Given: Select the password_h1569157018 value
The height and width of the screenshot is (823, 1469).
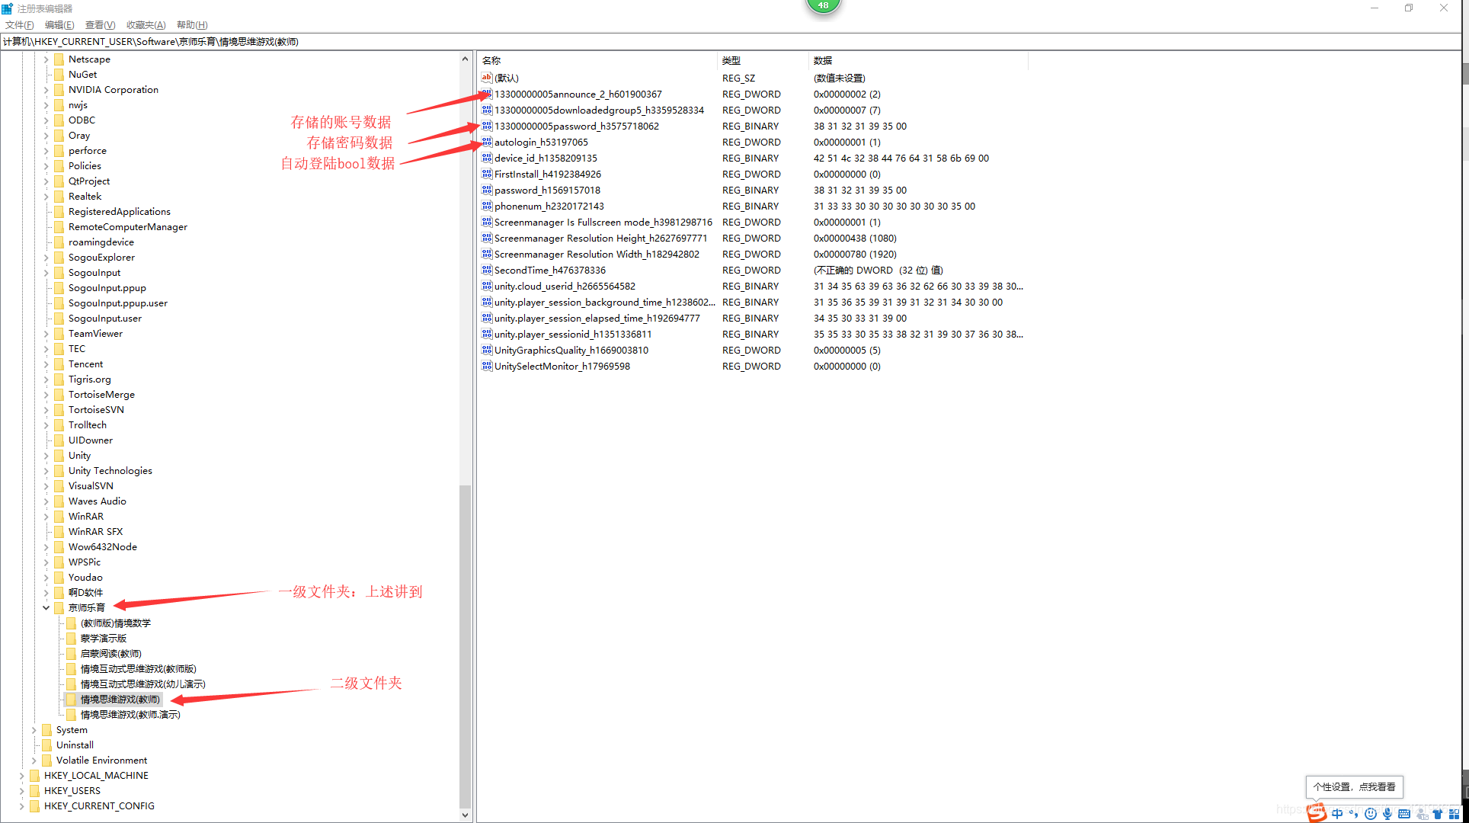Looking at the screenshot, I should click(x=547, y=190).
